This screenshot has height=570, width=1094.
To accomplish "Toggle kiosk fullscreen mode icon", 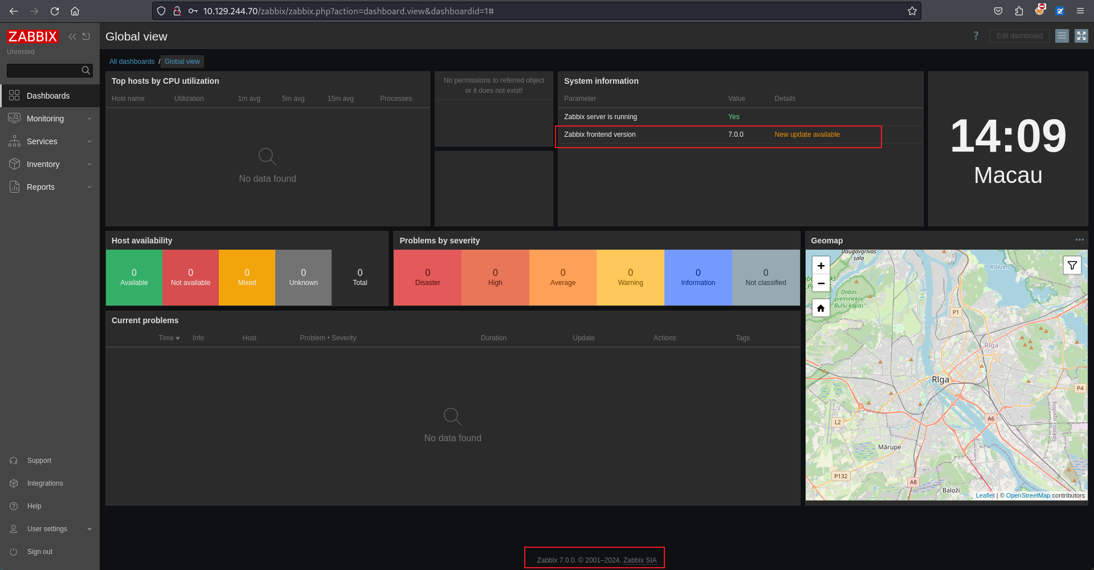I will pos(1081,36).
